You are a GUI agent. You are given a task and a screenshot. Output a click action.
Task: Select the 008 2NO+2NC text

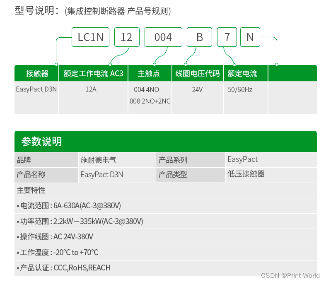(150, 101)
